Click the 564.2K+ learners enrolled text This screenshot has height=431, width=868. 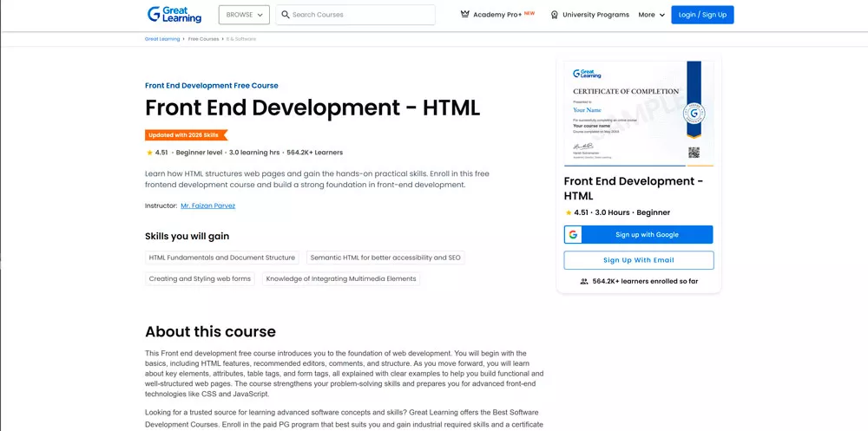click(645, 282)
